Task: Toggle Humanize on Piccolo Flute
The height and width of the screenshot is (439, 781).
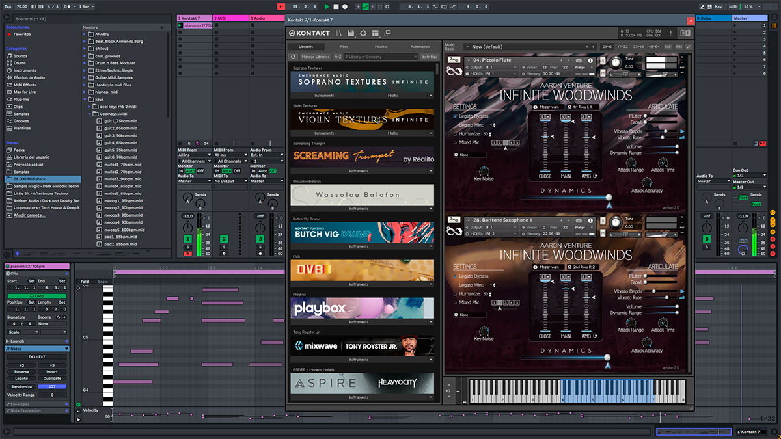Action: 456,133
